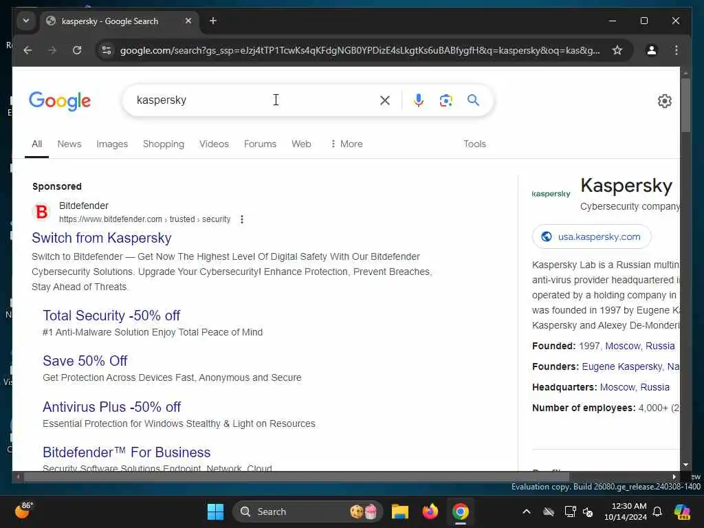
Task: Open a new tab with the plus button
Action: coord(213,21)
